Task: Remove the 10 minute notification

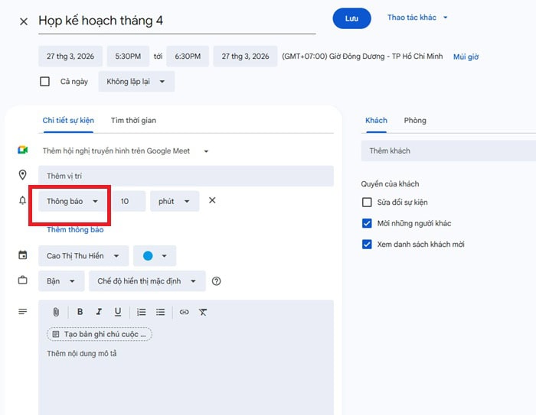Action: coord(212,200)
